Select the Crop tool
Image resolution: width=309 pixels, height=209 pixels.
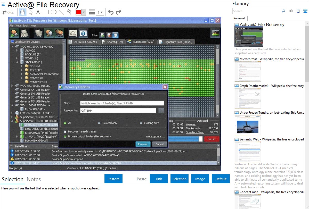8,12
